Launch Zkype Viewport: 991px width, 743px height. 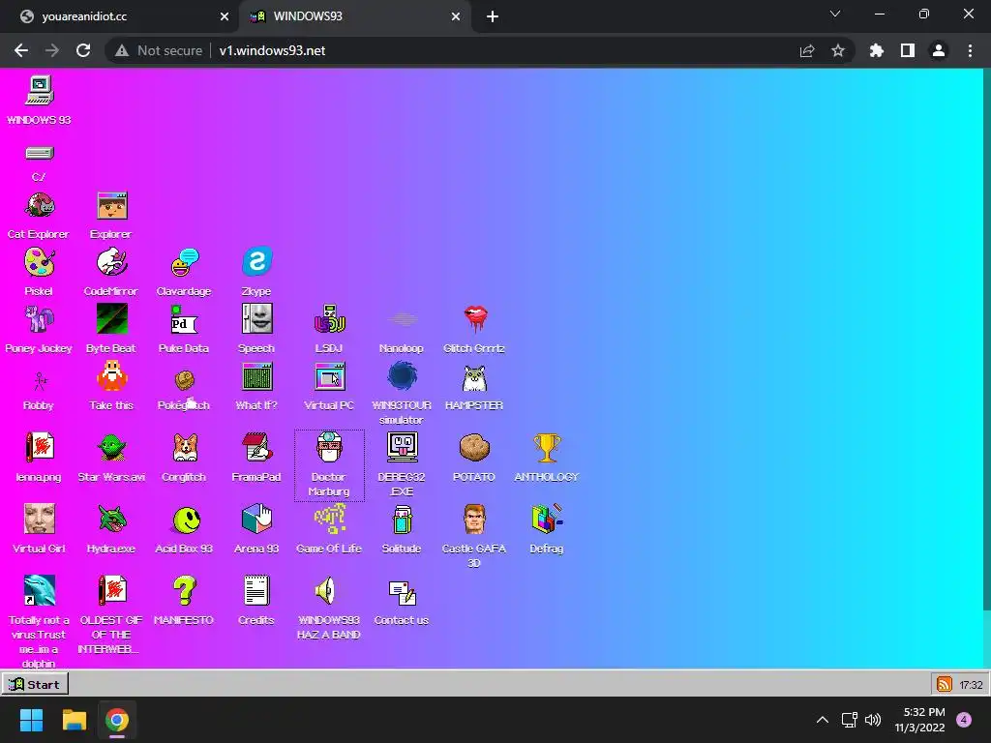click(256, 262)
